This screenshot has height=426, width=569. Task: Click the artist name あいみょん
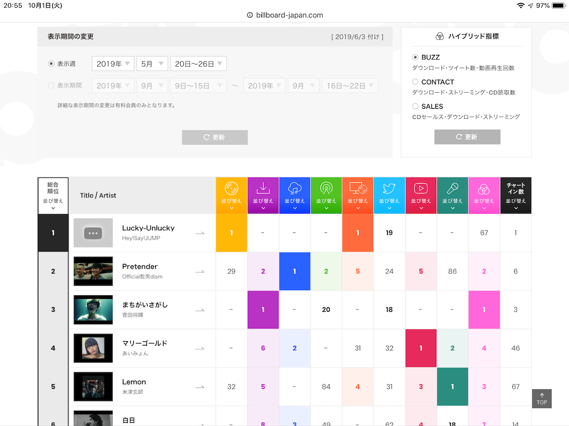click(x=135, y=353)
